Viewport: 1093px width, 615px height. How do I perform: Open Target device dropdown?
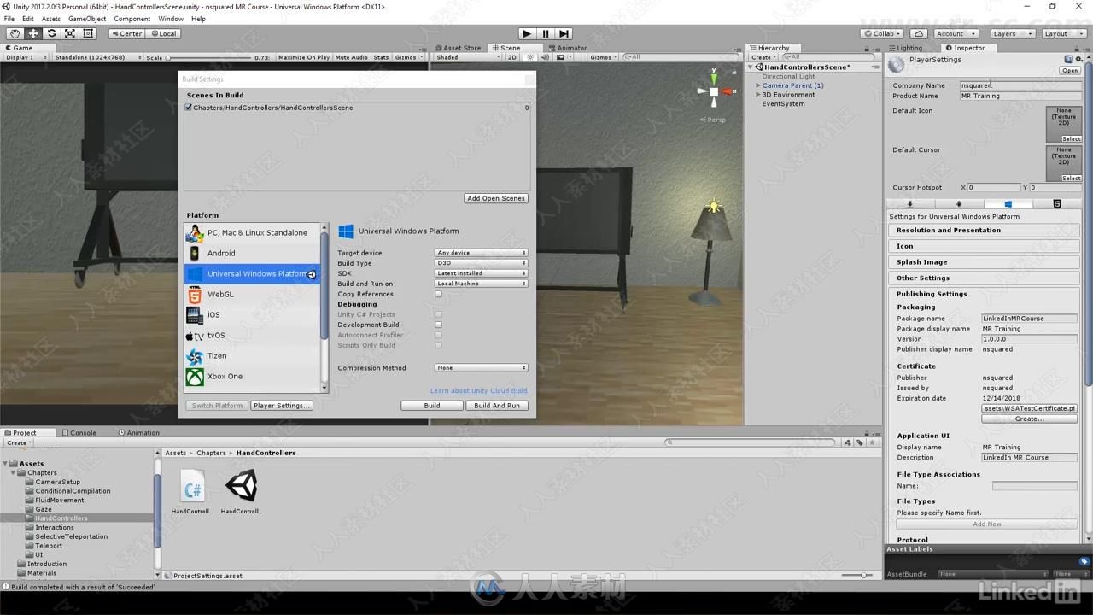point(482,253)
